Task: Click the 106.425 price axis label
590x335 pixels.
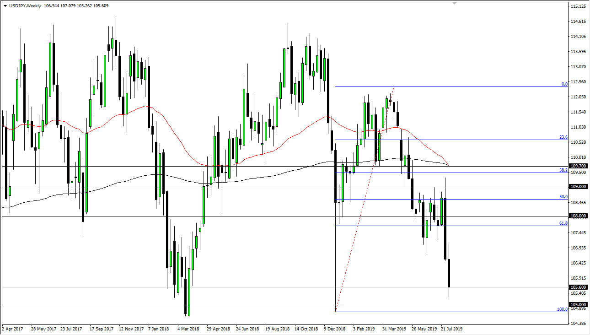Action: (x=579, y=263)
